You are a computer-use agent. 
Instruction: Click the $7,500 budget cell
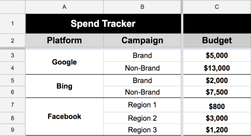pos(217,92)
